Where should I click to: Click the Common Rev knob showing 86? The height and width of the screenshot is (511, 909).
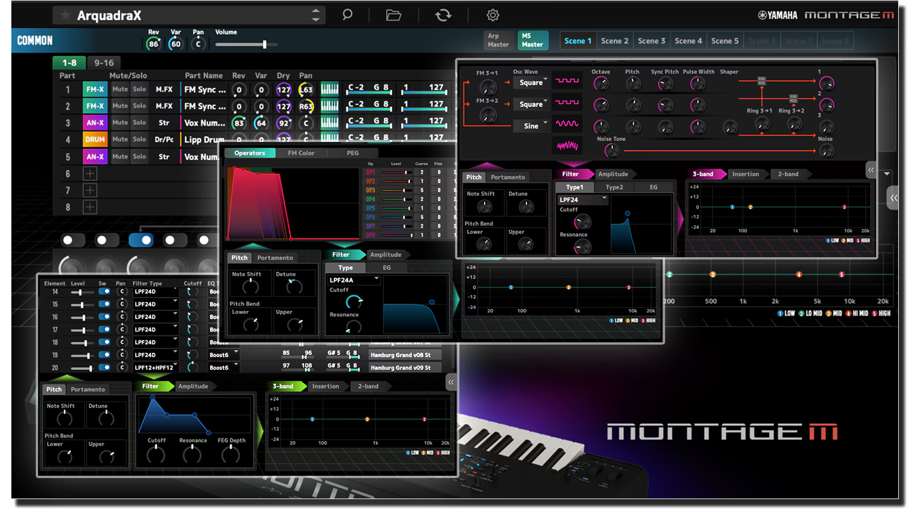point(153,44)
